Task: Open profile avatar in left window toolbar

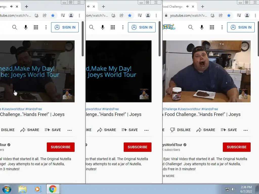Action: point(71,15)
